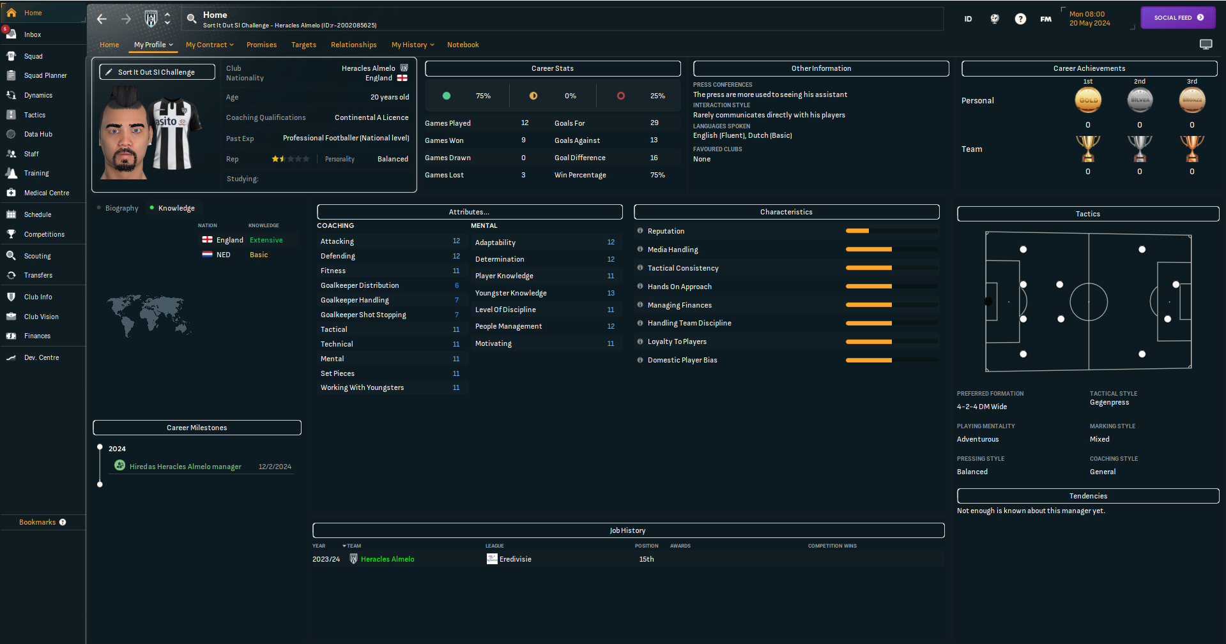Click the Domestic Player Bias rating bar

pos(892,360)
